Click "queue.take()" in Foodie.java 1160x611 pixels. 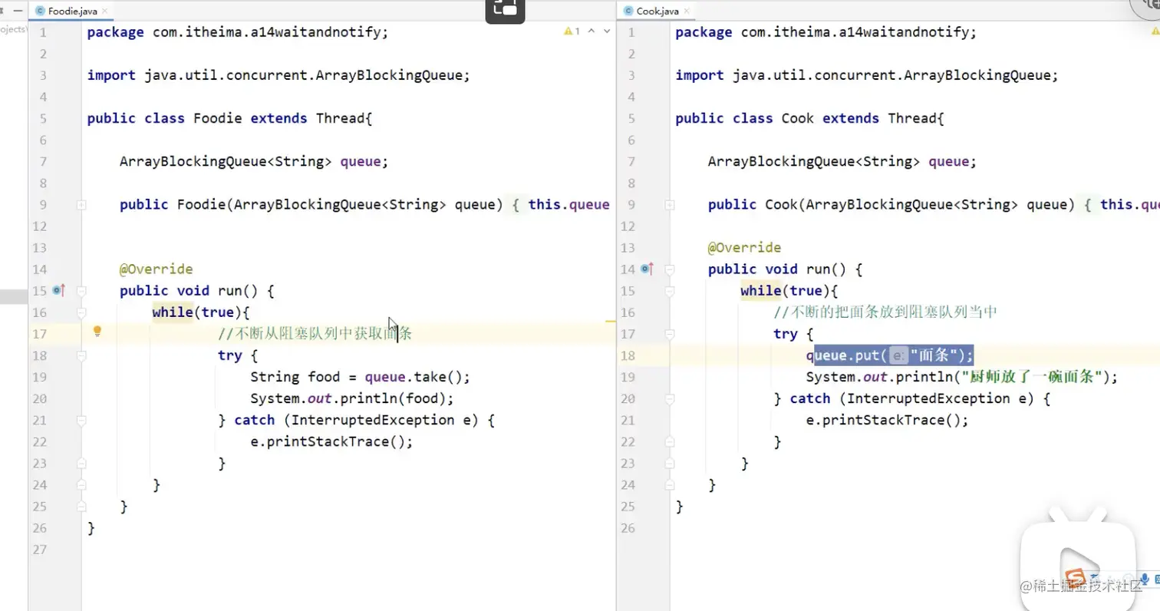click(414, 377)
